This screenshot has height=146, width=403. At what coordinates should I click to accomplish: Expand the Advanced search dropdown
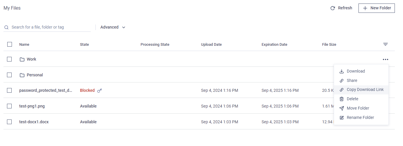113,27
